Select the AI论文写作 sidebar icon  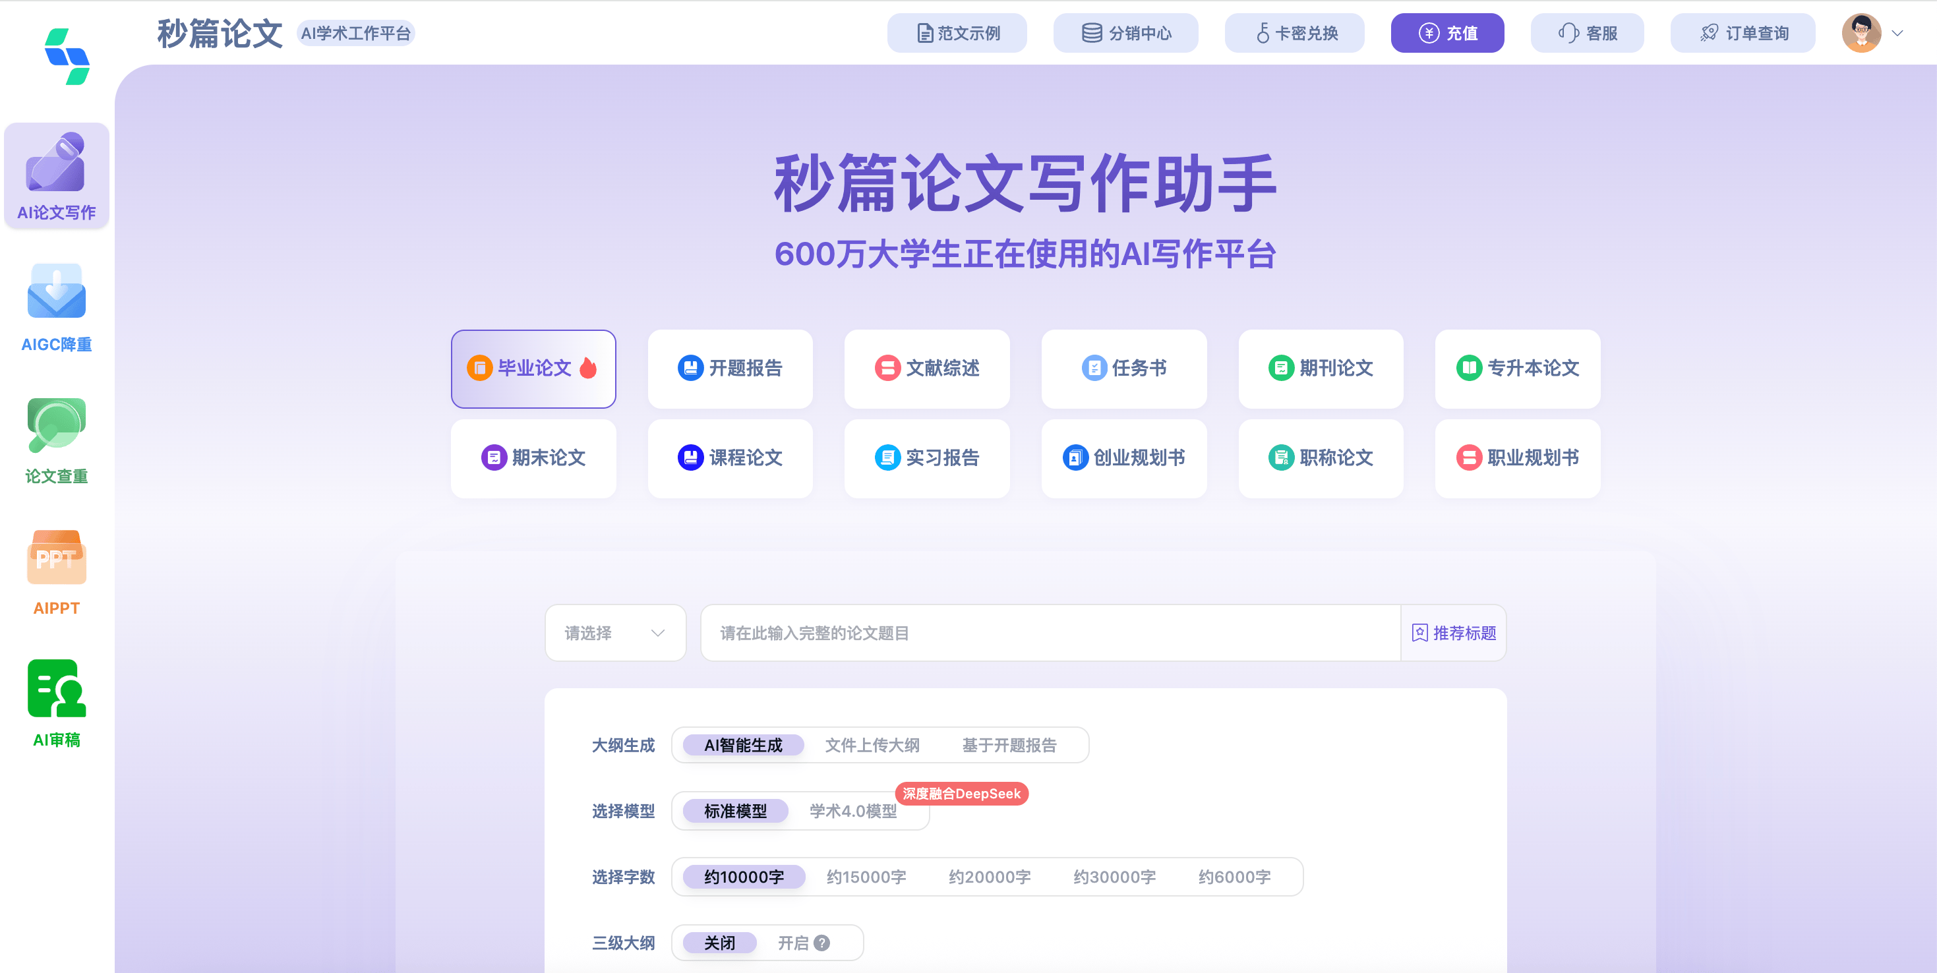[x=57, y=175]
